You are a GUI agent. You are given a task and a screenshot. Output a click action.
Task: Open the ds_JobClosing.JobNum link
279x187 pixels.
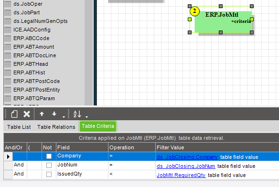(186, 166)
